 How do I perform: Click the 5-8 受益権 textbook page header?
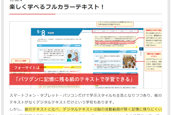tap(57, 32)
